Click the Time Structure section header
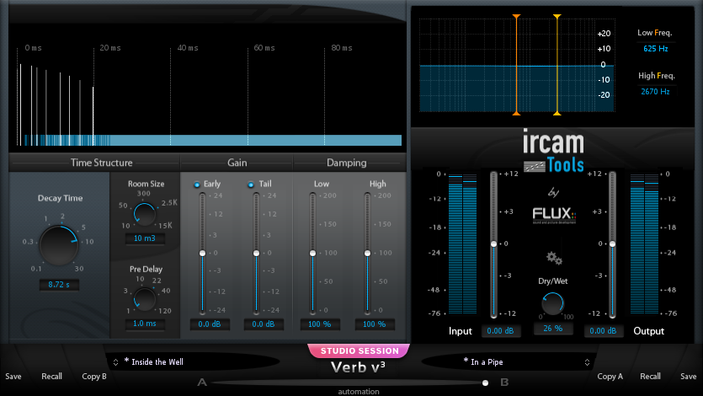This screenshot has width=703, height=396. click(x=101, y=163)
